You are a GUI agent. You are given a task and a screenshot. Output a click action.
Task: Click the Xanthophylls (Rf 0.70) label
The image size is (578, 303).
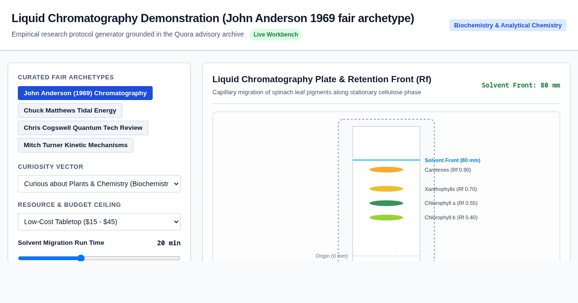click(x=451, y=189)
